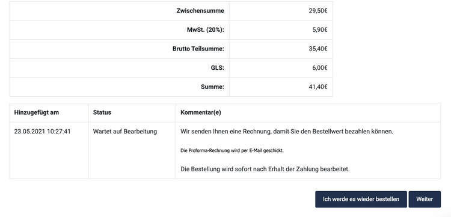Click the 29,50€ subtotal amount
451x217 pixels.
(318, 11)
